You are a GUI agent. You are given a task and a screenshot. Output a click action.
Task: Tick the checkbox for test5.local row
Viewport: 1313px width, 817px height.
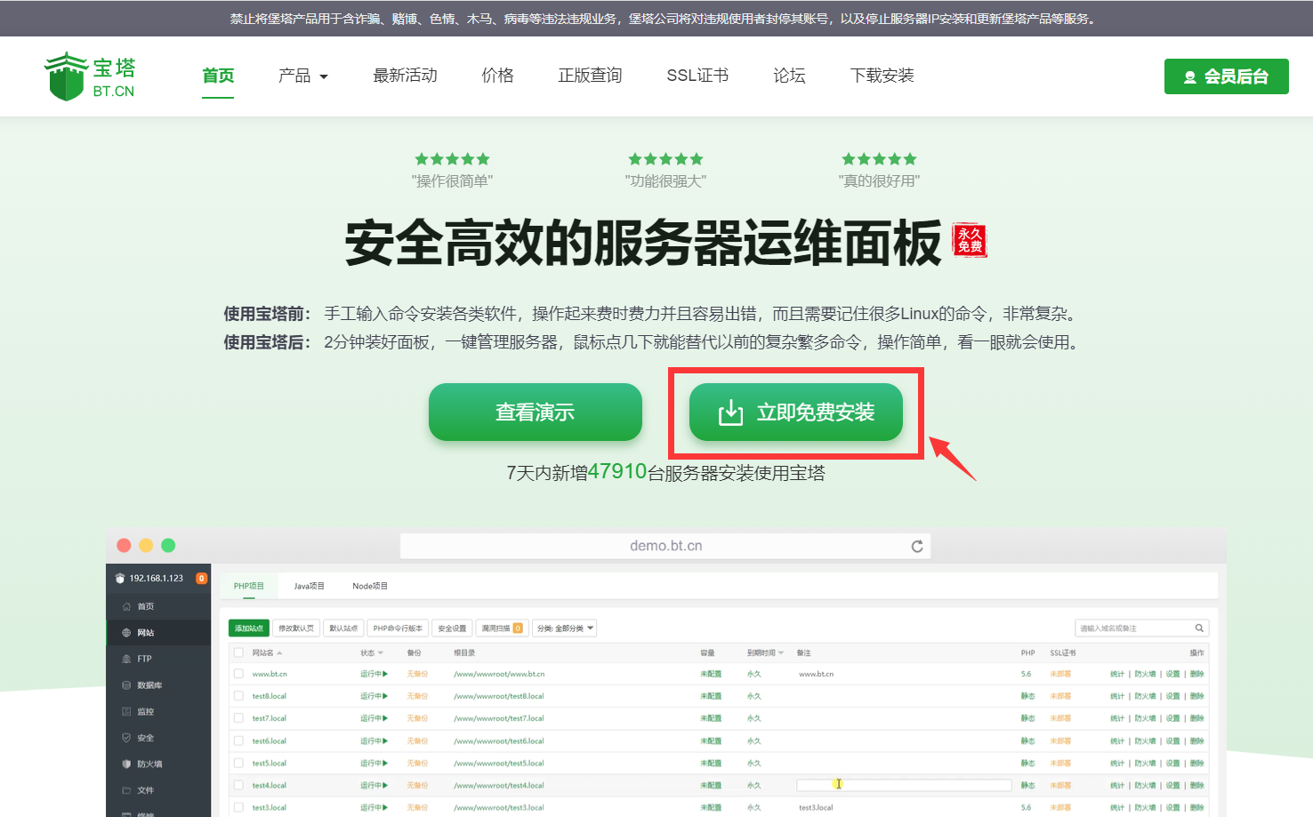(238, 763)
